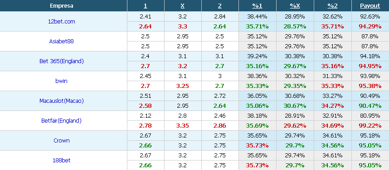Open the Asiabet88 bookmaker link
389x170 pixels.
point(62,41)
